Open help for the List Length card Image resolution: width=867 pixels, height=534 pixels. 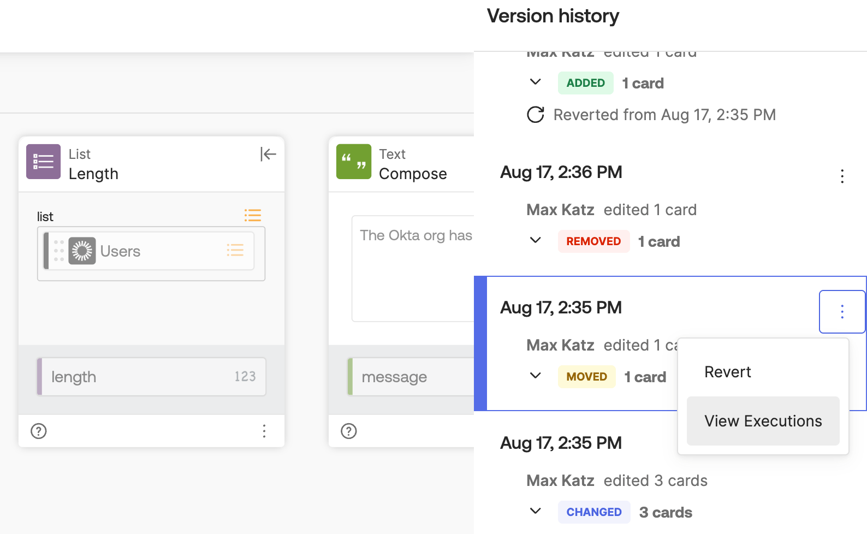pos(39,431)
